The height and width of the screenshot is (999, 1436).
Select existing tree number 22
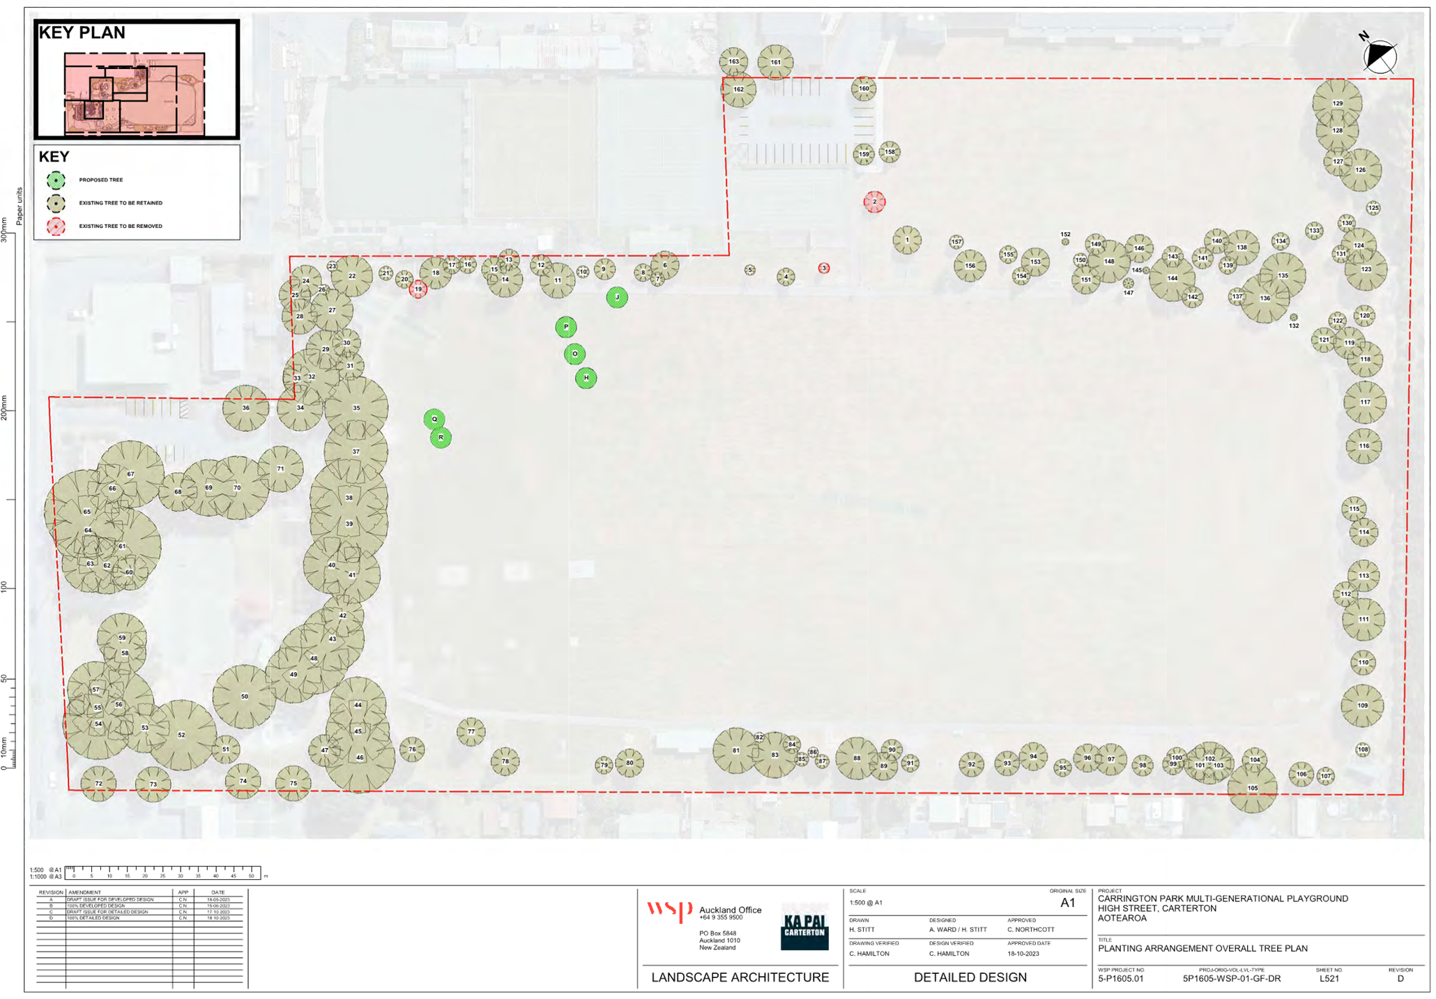tap(351, 276)
